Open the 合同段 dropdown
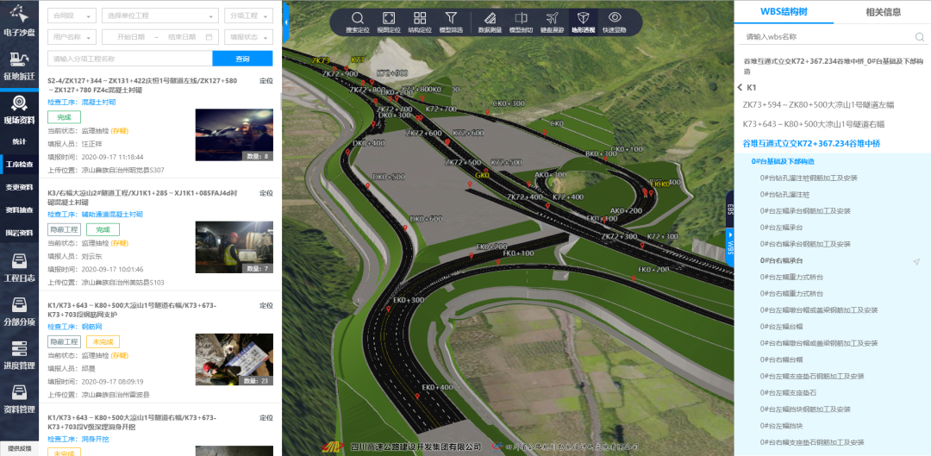This screenshot has height=456, width=931. coord(72,16)
